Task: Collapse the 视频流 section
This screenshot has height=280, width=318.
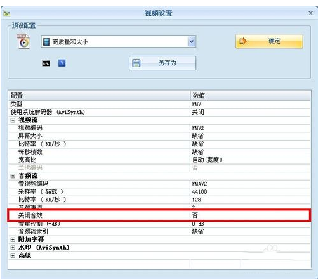Action: [x=13, y=120]
